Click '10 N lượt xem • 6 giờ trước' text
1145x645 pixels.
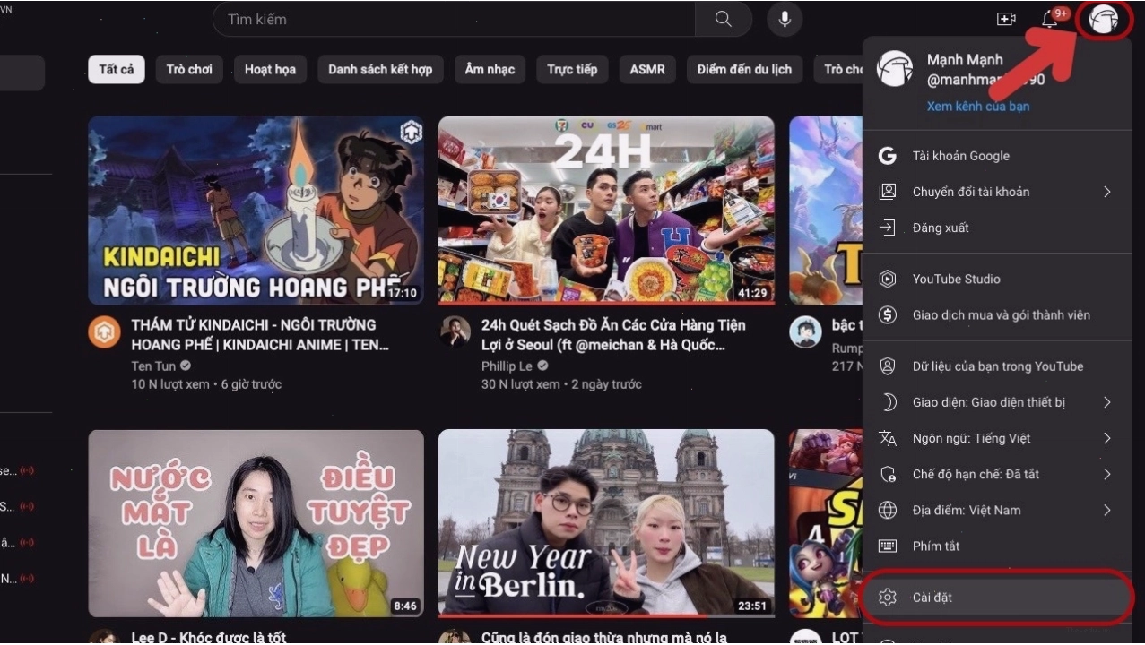[x=206, y=384]
